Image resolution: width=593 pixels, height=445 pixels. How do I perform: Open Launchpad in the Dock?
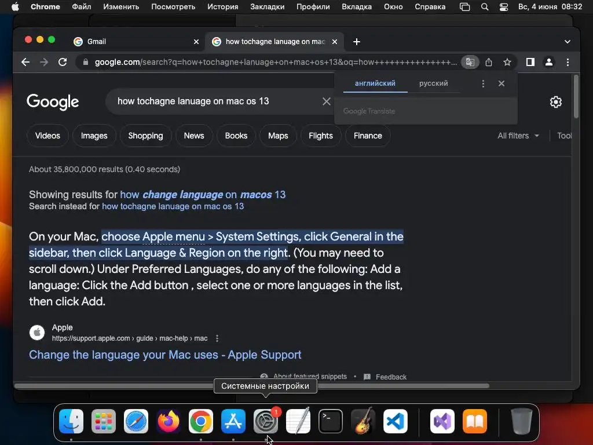tap(104, 421)
